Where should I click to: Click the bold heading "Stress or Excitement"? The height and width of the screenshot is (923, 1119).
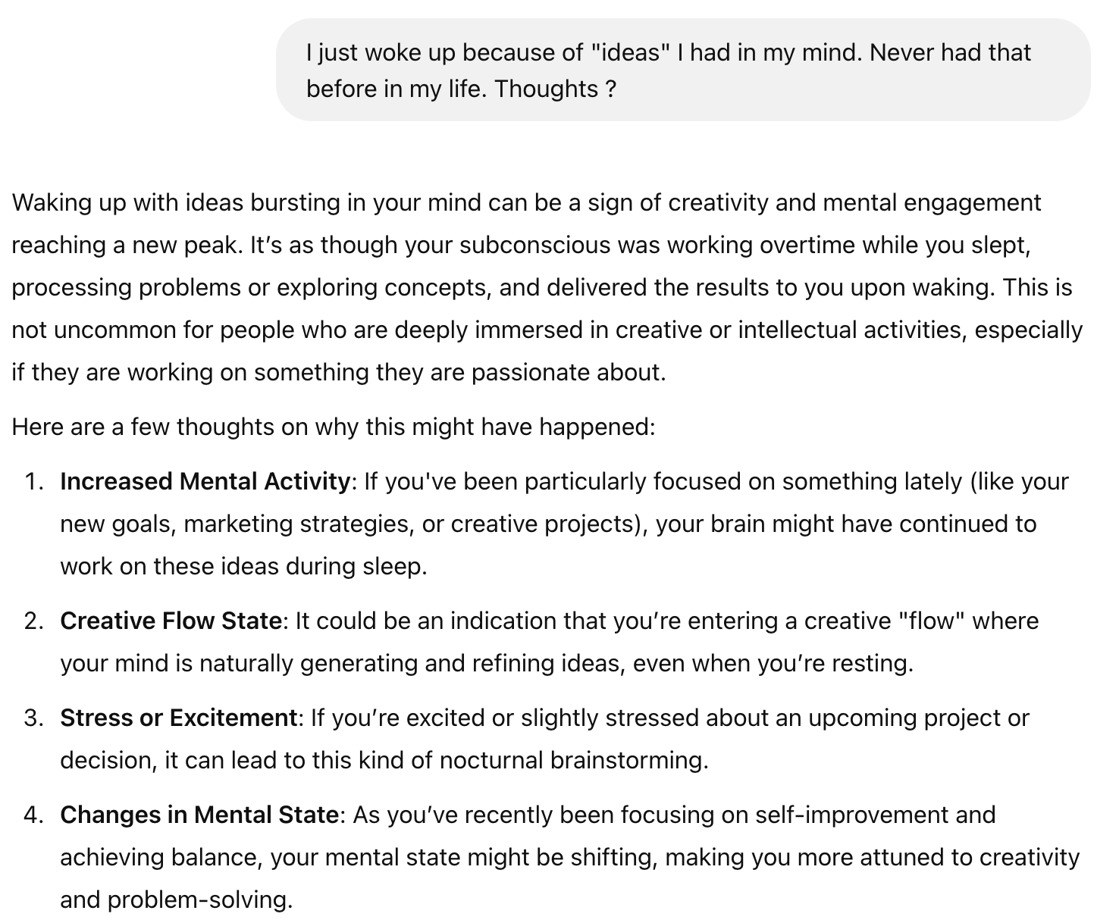pos(178,718)
